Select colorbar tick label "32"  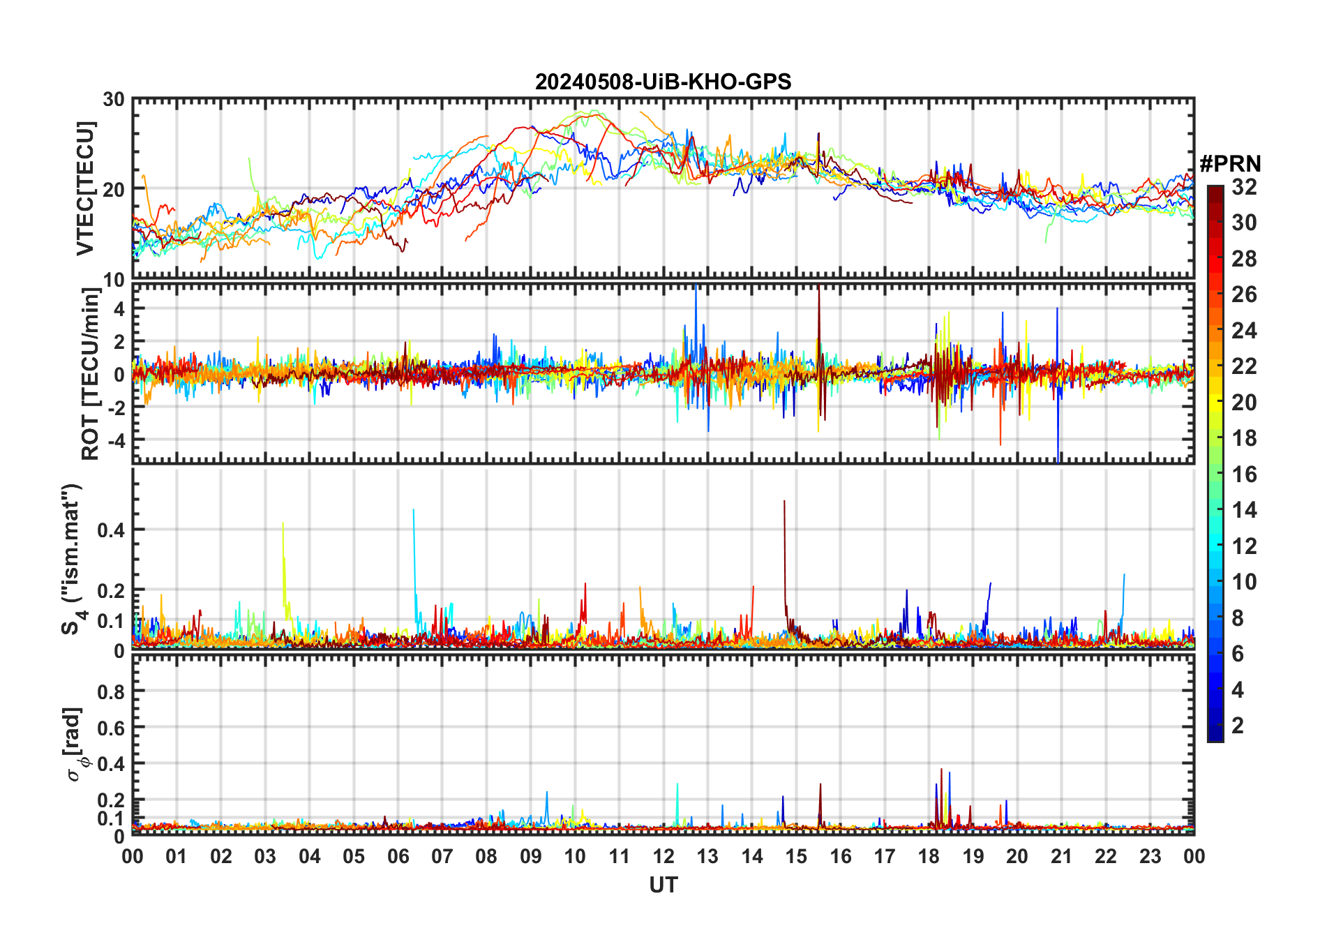pos(1244,187)
